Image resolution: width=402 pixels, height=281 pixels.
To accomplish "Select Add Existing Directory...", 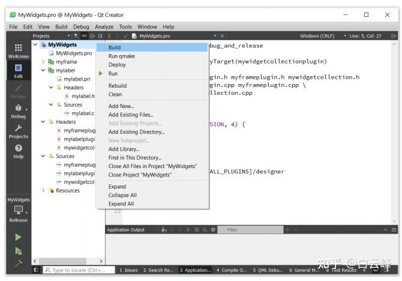I will pyautogui.click(x=152, y=132).
